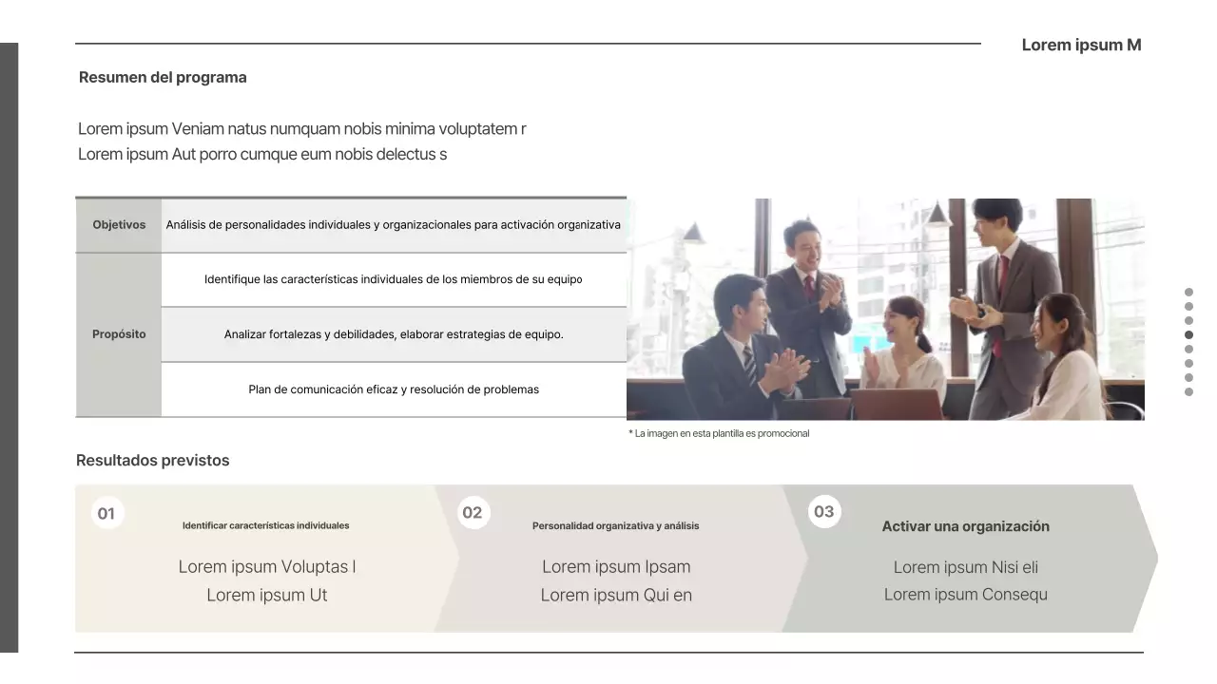The height and width of the screenshot is (684, 1217).
Task: Jump to the last pagination dot
Action: pyautogui.click(x=1188, y=392)
